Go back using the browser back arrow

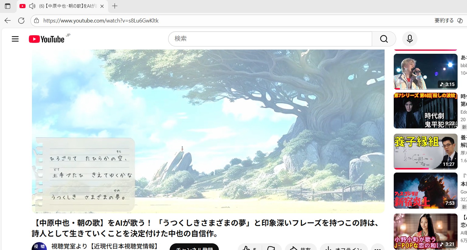(8, 21)
